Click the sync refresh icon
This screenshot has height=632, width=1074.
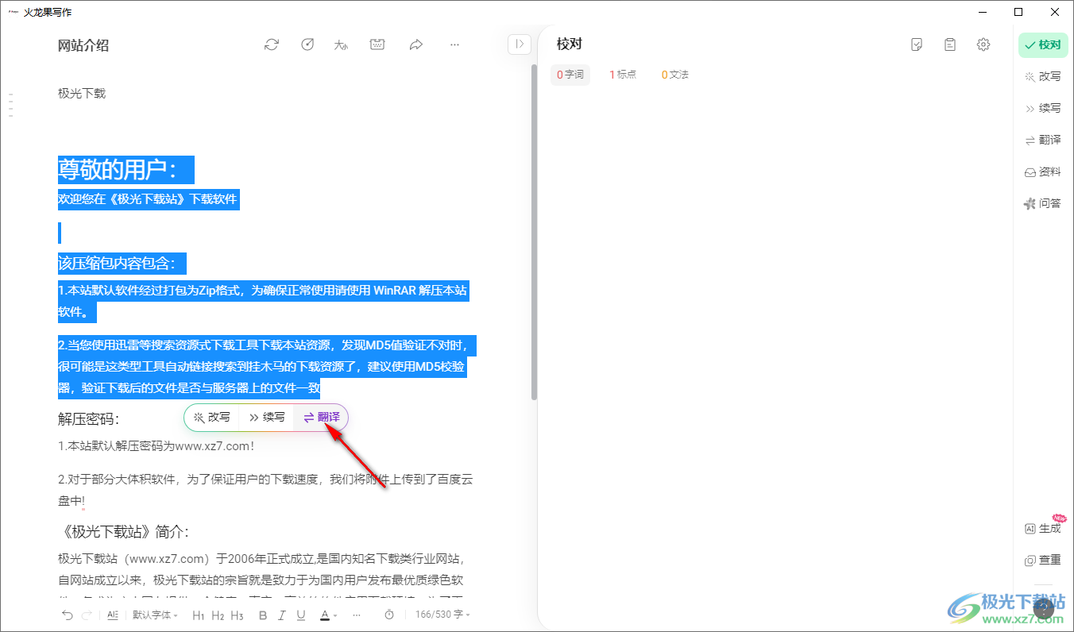coord(272,45)
